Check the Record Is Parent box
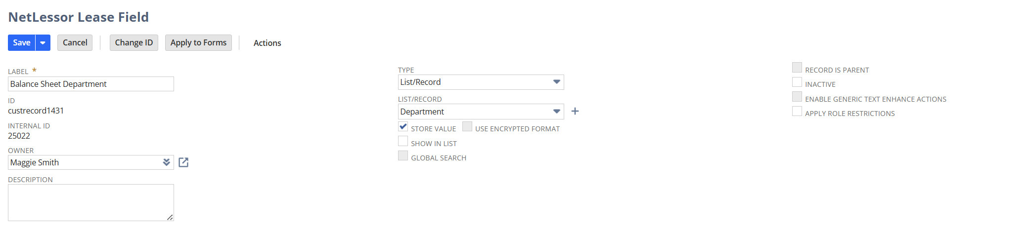The height and width of the screenshot is (230, 1030). click(797, 68)
